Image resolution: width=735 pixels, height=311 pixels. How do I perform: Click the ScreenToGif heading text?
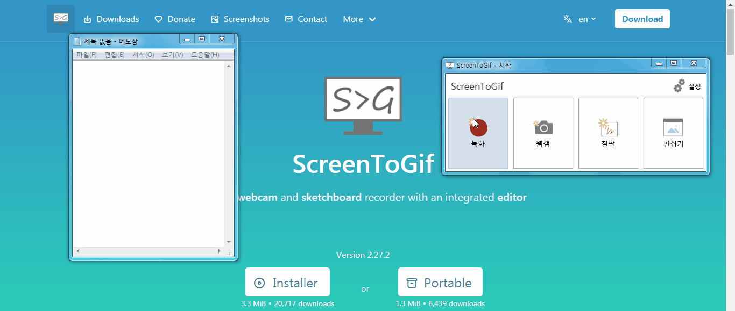point(363,164)
